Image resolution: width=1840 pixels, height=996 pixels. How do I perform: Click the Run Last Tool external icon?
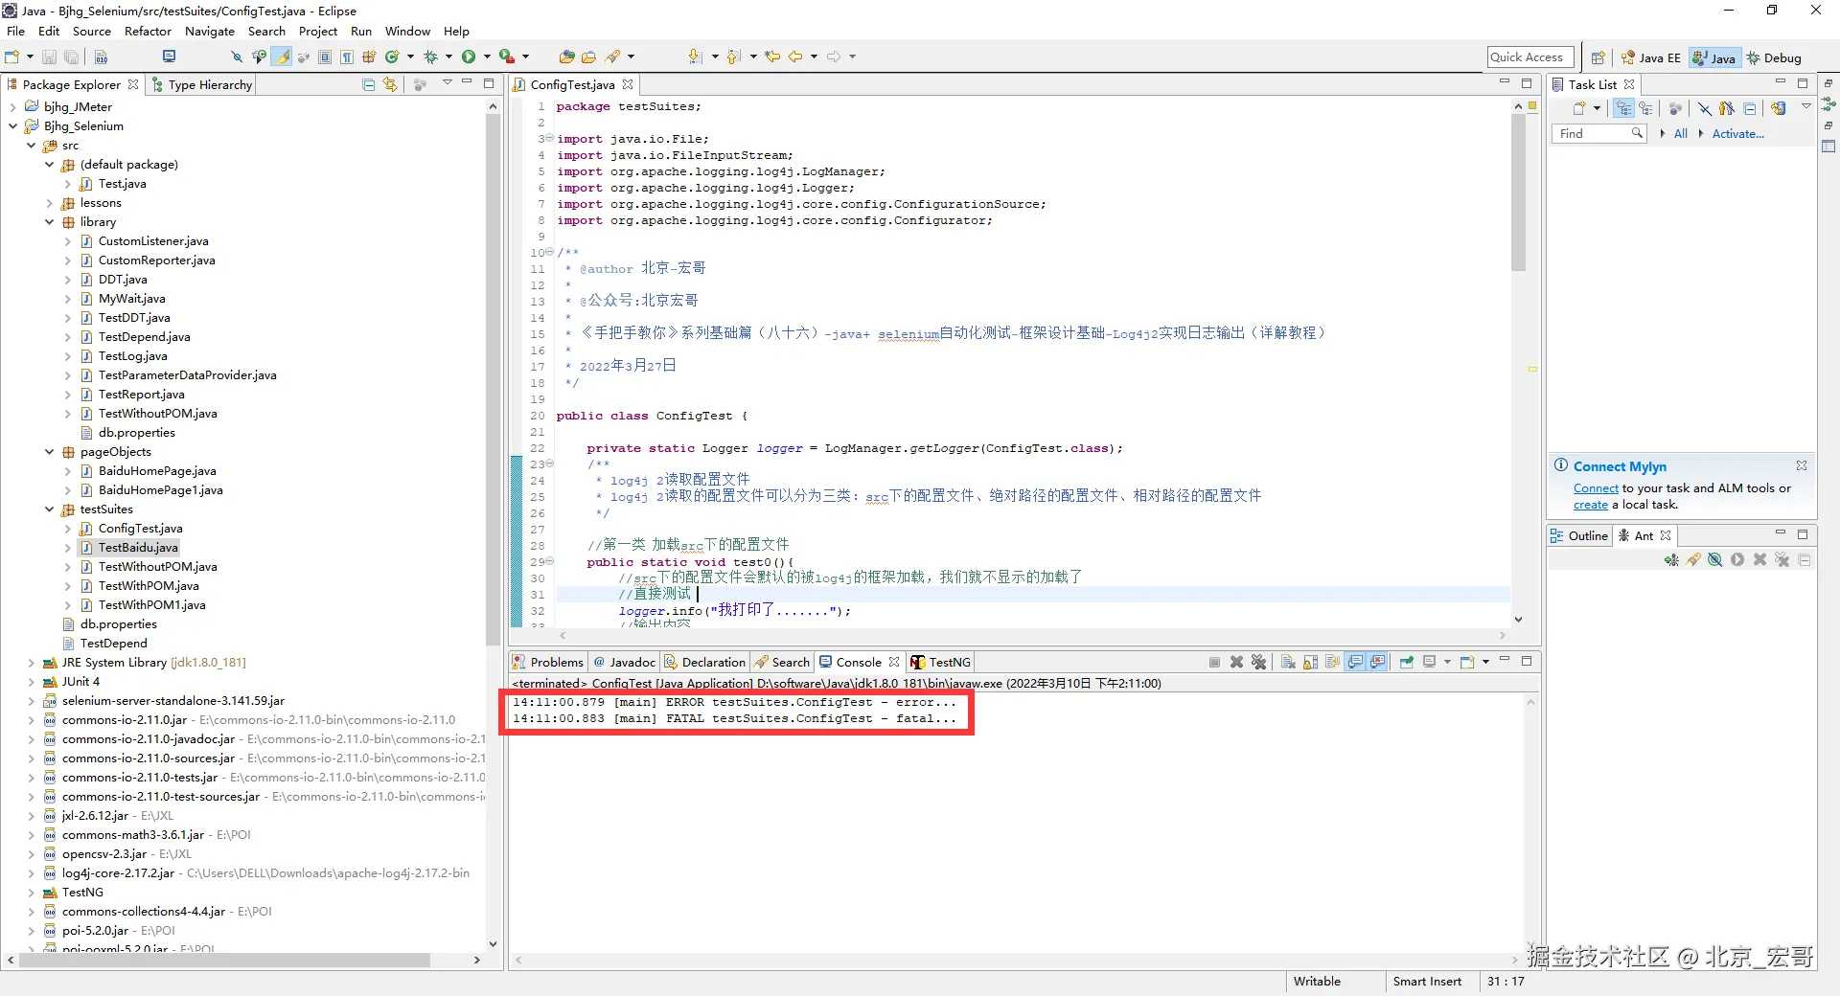coord(507,57)
